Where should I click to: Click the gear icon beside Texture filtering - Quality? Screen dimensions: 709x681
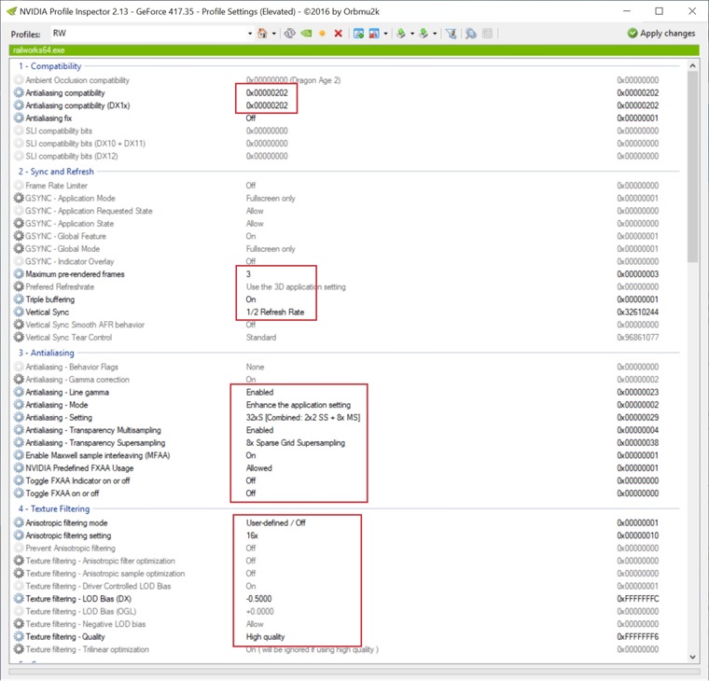point(19,636)
